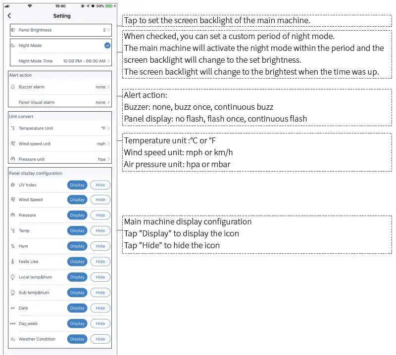Tap the Buzzer alarm bell icon
The height and width of the screenshot is (355, 396).
(13, 87)
